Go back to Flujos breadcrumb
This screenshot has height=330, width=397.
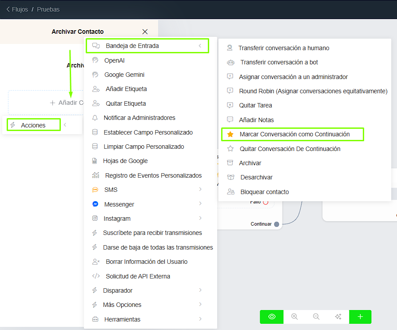[x=17, y=9]
